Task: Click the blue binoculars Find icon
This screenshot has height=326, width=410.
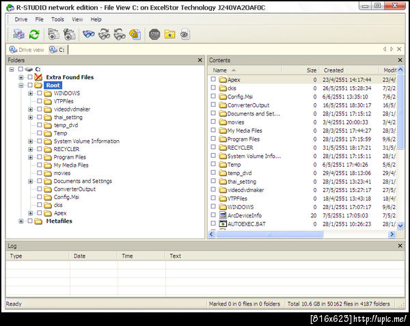Action: [x=89, y=34]
